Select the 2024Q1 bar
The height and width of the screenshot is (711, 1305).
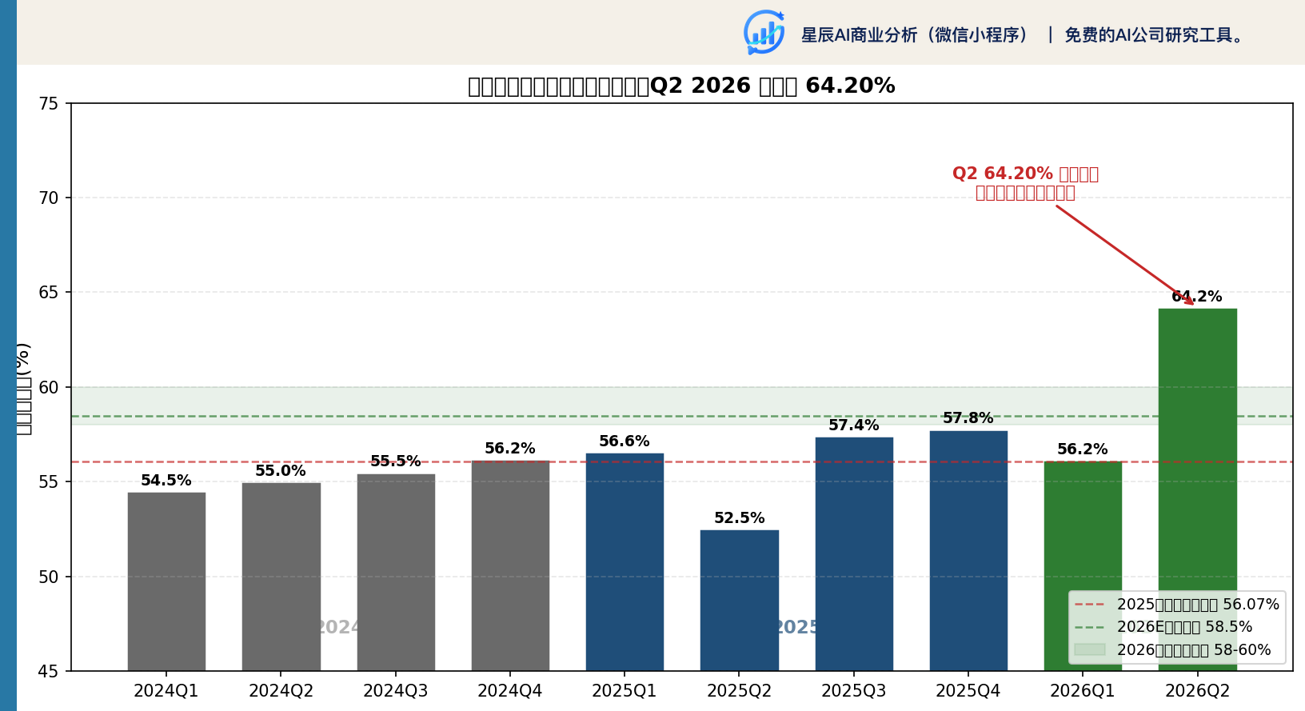(x=166, y=581)
